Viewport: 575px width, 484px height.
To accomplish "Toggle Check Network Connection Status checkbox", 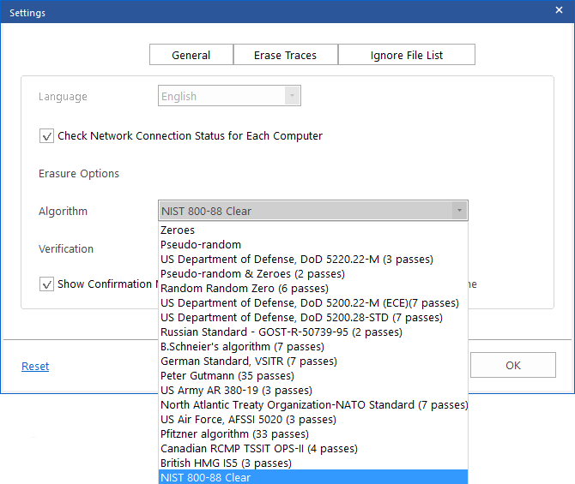I will 46,136.
